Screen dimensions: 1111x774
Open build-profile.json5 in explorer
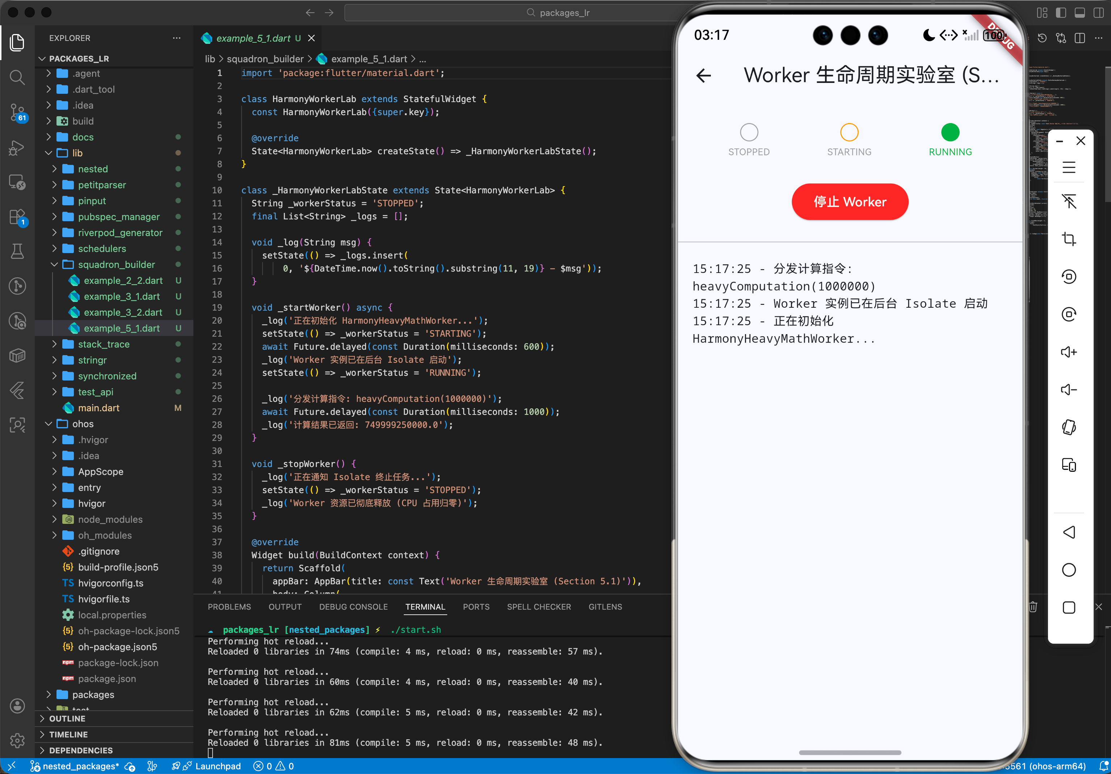(118, 567)
